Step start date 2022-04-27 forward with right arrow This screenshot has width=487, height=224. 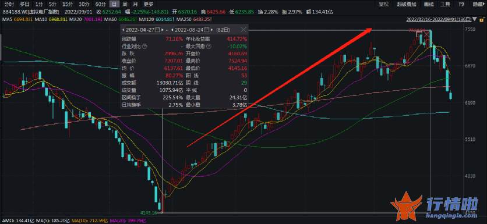tap(163, 30)
